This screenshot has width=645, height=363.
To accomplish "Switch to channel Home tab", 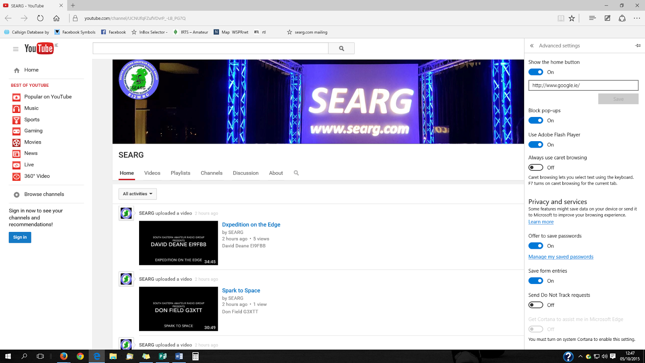I will [127, 173].
